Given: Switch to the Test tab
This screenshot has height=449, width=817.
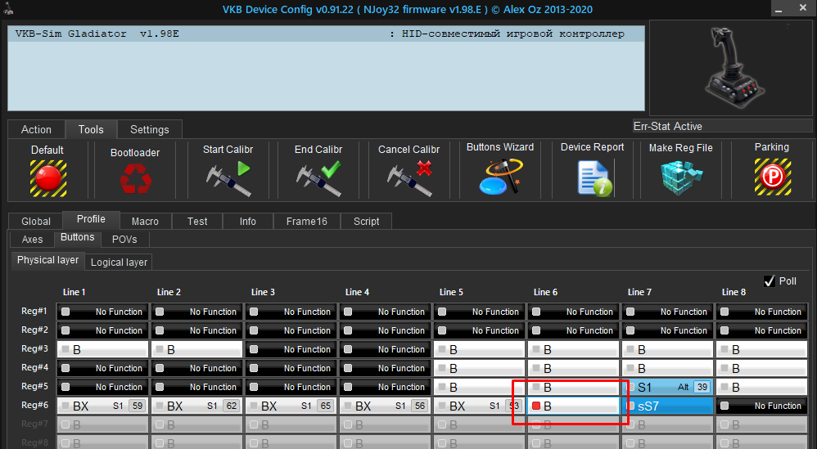Looking at the screenshot, I should coord(197,221).
